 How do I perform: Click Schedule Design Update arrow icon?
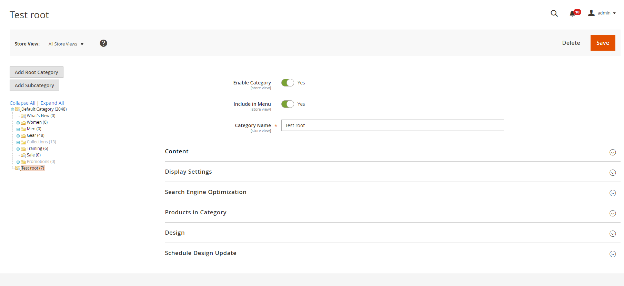click(x=613, y=254)
